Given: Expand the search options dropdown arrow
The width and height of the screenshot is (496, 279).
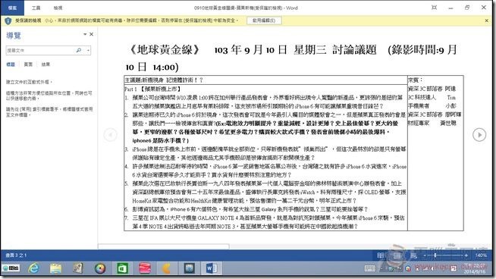Looking at the screenshot, I should point(88,50).
